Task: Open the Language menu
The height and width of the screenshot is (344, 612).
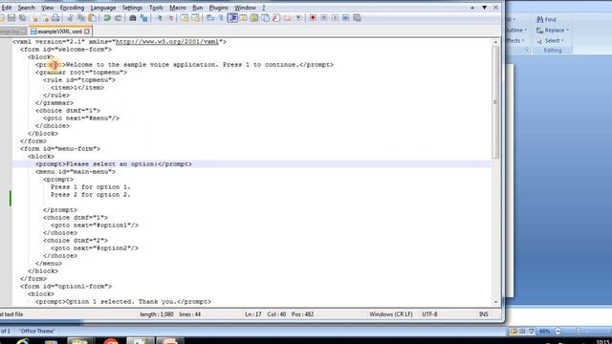Action: tap(103, 8)
